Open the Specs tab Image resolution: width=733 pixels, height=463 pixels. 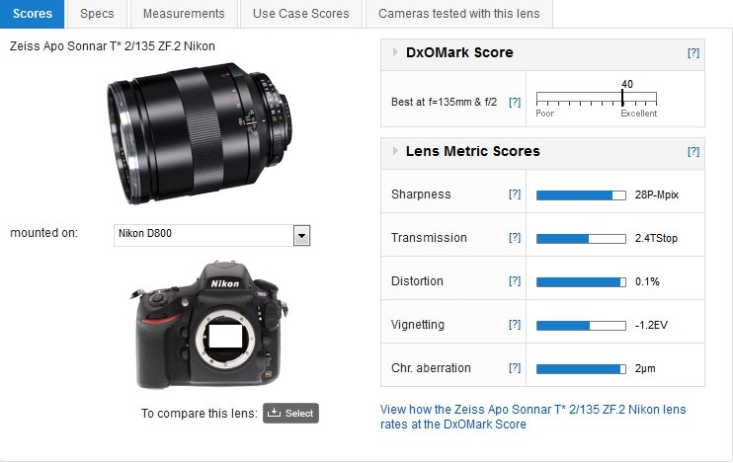[x=97, y=14]
